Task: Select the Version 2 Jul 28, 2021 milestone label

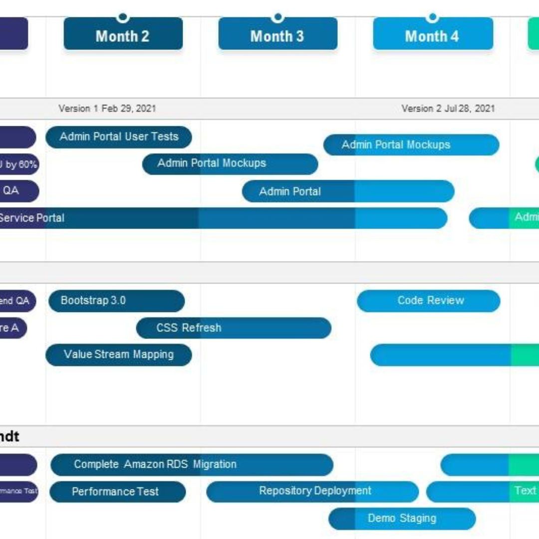Action: tap(448, 108)
